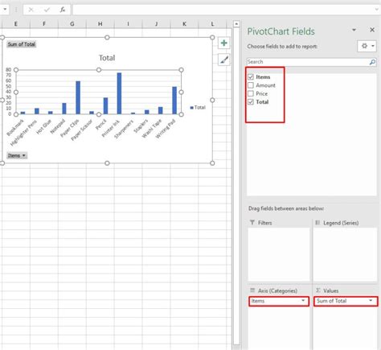Screen dimensions: 381x350
Task: Open the Items dropdown in Axis (Categories)
Action: tap(303, 301)
